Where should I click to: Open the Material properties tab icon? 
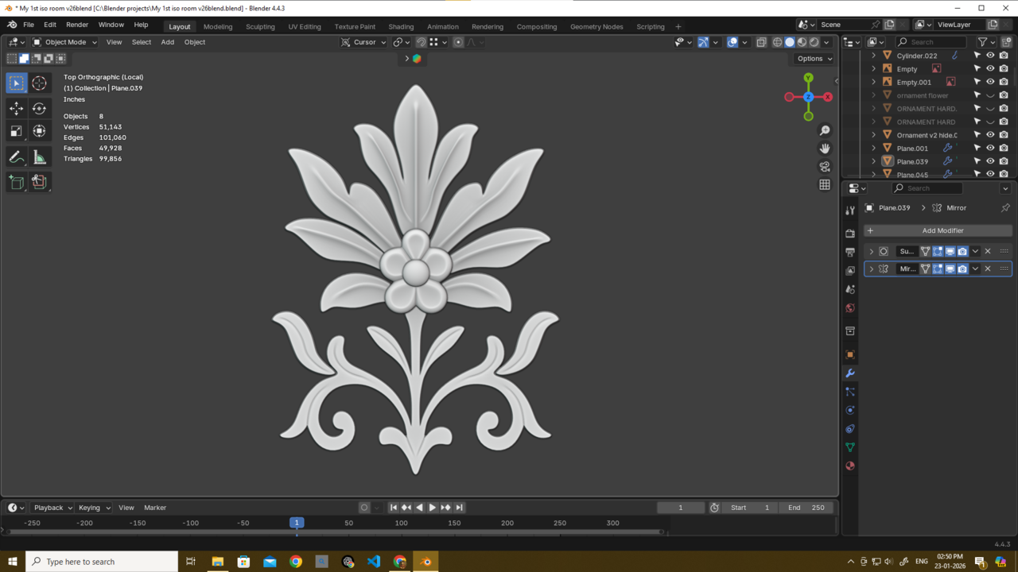pyautogui.click(x=850, y=466)
